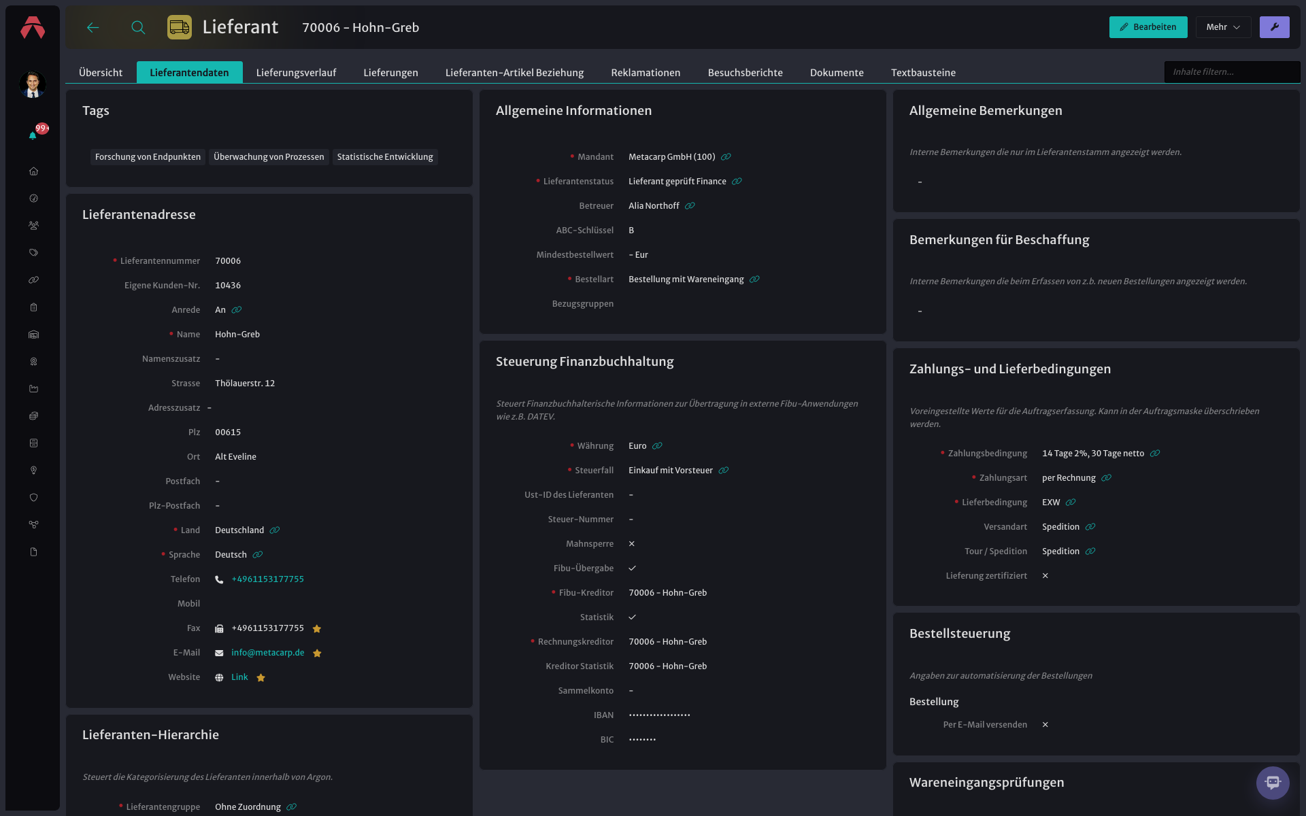Click the Inhalte filtern input field
The width and height of the screenshot is (1306, 816).
coord(1232,72)
